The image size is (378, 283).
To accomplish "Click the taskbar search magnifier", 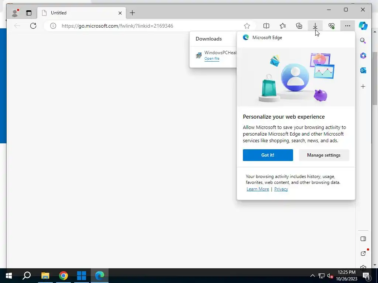I will (x=27, y=276).
